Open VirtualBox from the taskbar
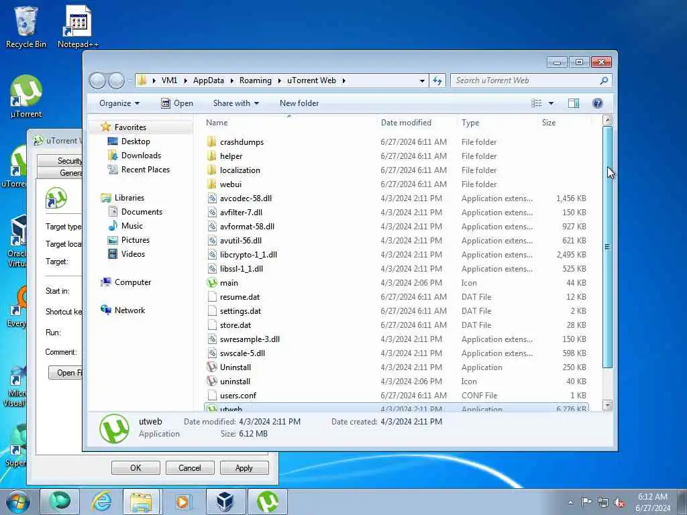Viewport: 687px width, 515px height. (x=225, y=502)
